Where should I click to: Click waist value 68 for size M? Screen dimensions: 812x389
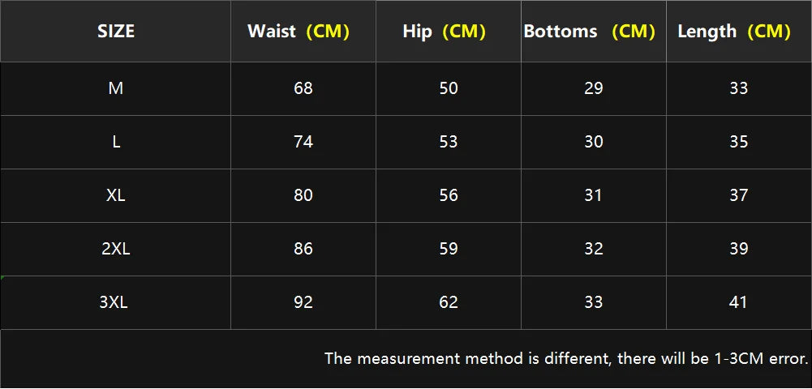click(303, 88)
